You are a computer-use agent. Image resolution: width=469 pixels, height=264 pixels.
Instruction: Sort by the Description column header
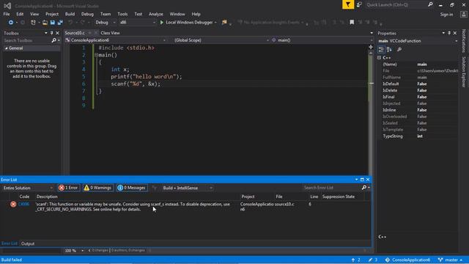pos(47,197)
